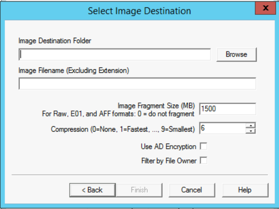Click the Use AD Encryption label text
The width and height of the screenshot is (279, 209).
tap(168, 147)
